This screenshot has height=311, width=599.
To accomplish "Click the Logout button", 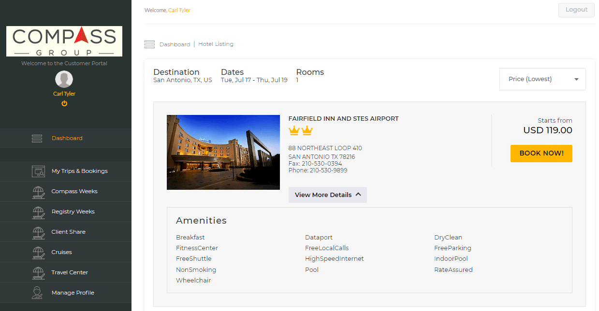I will [576, 10].
